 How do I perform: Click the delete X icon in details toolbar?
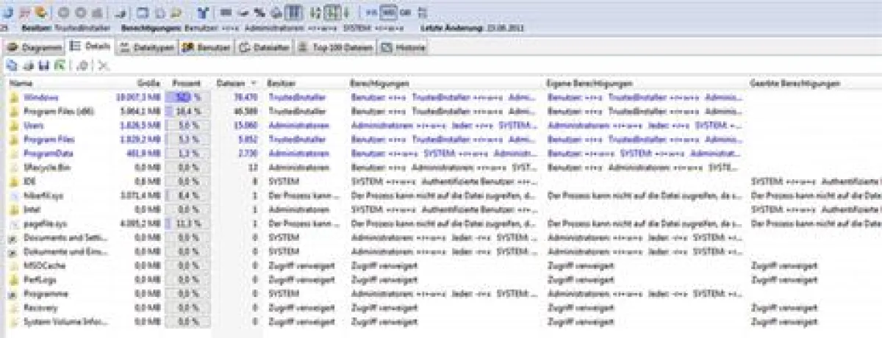[104, 66]
